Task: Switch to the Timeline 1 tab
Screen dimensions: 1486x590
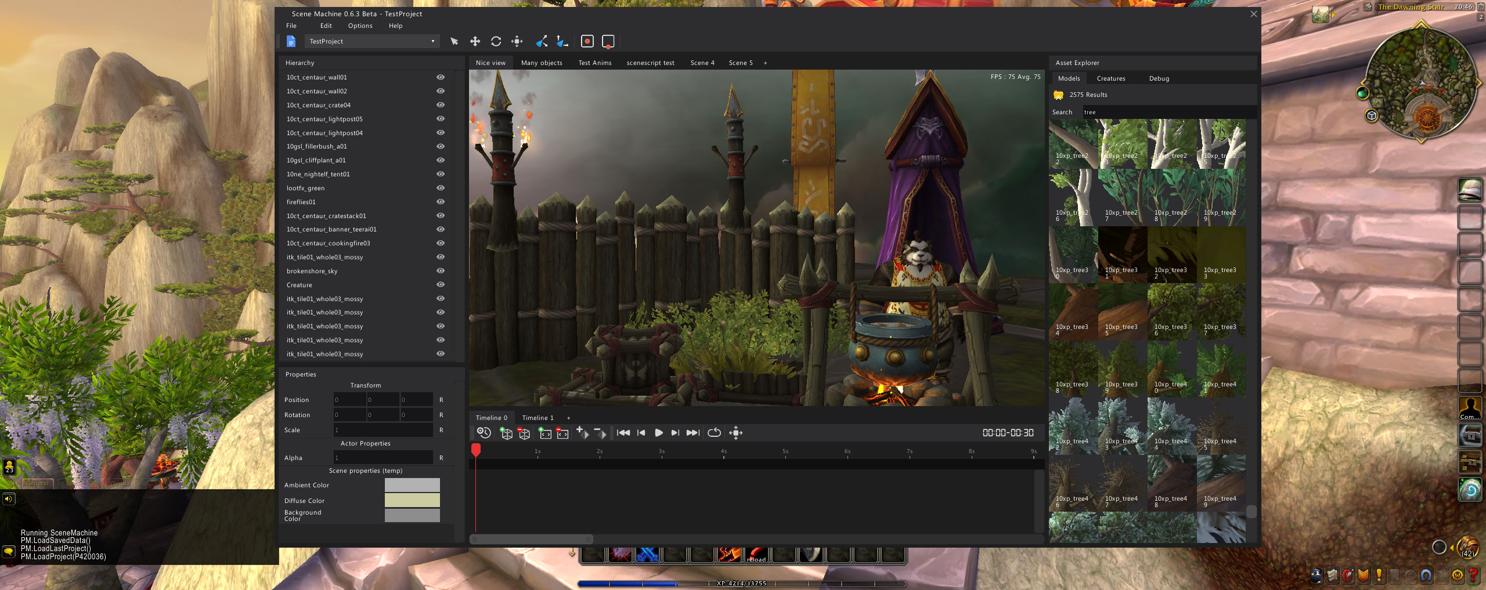Action: click(538, 418)
